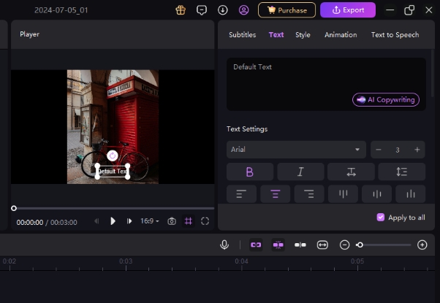Click the current timecode 00:00:00

(x=30, y=222)
